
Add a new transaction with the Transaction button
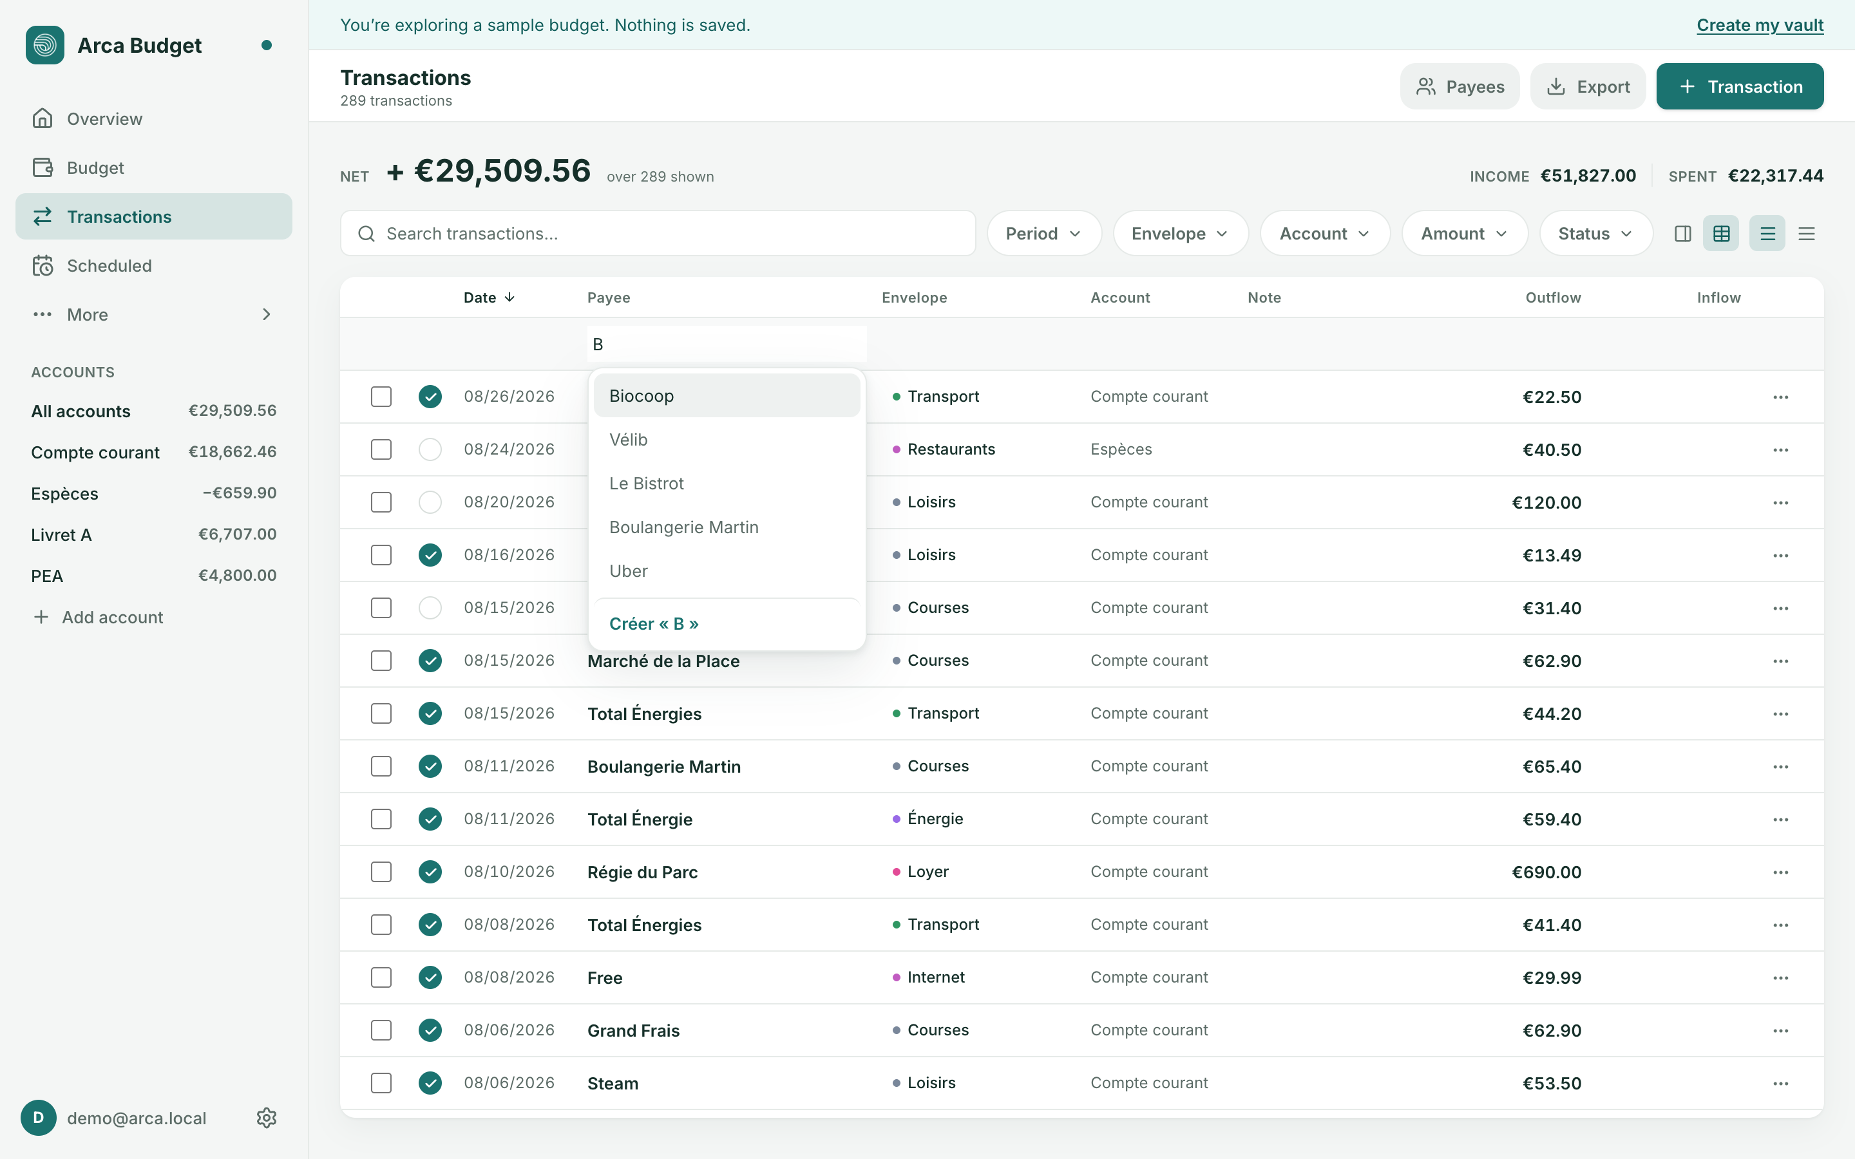pos(1740,87)
